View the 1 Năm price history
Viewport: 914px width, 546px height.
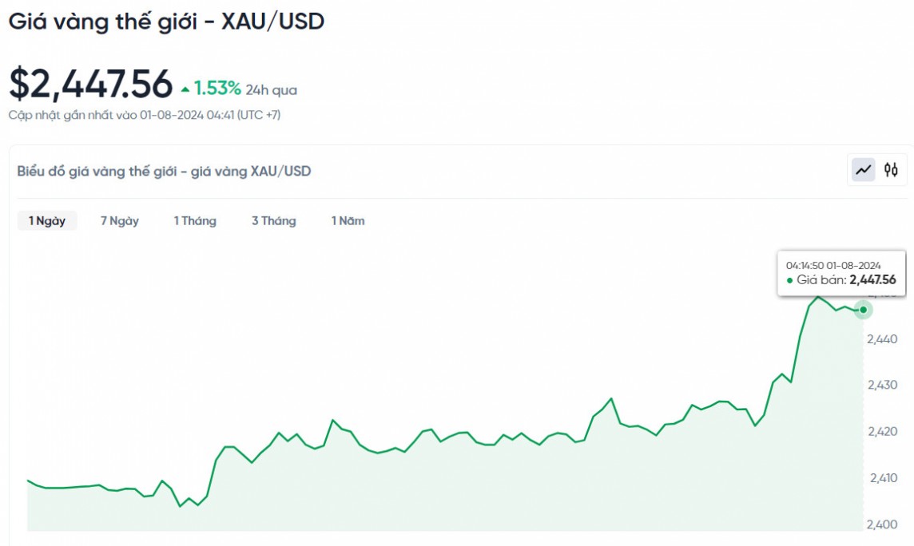point(348,221)
